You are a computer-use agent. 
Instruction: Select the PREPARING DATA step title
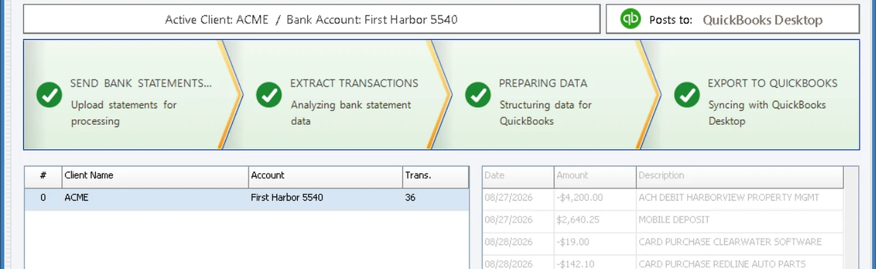543,83
